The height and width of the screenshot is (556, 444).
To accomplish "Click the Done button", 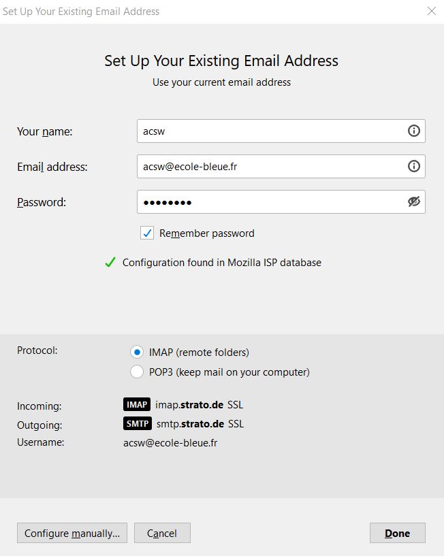I will [398, 533].
